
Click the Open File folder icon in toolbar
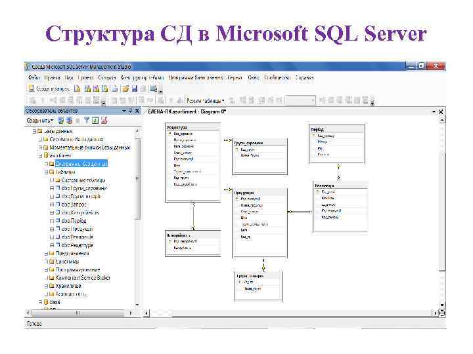[x=125, y=88]
